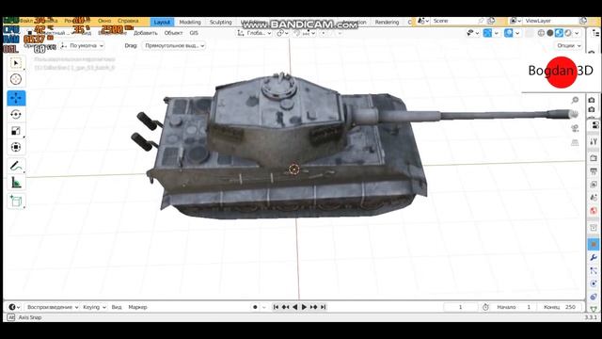The image size is (602, 339).
Task: Click the current frame field
Action: 460,307
